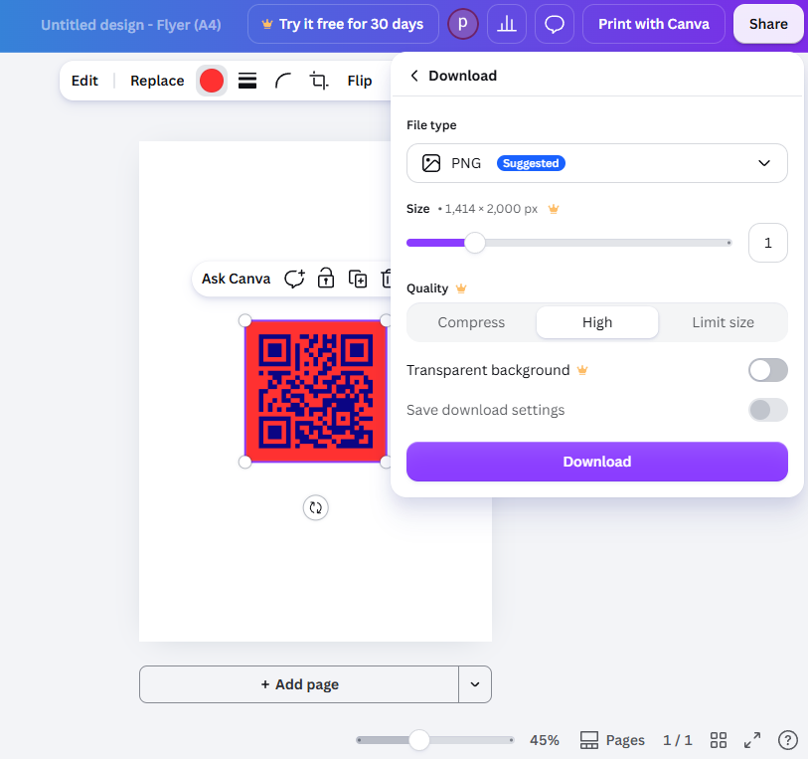Click Edit in the image toolbar
Image resolution: width=808 pixels, height=759 pixels.
click(x=84, y=81)
